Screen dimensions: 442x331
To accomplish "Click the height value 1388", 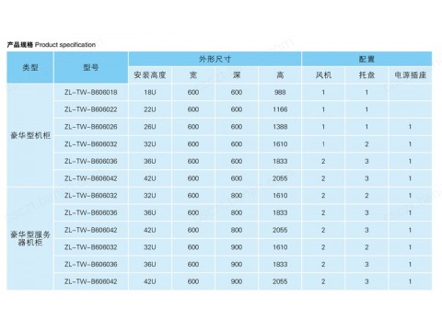I will pos(280,127).
